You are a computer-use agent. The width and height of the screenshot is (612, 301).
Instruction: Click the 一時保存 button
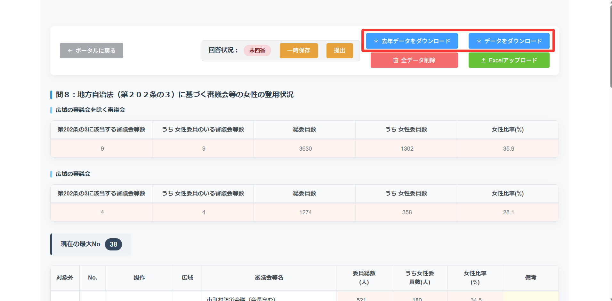coord(299,51)
